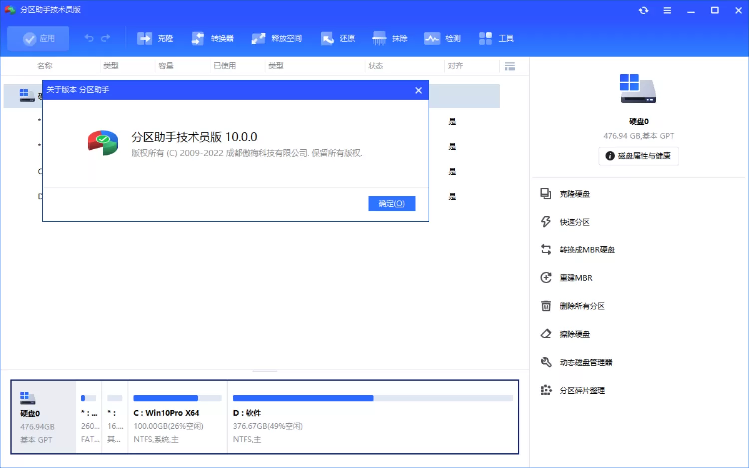Open the 工具 (Tools) menu
This screenshot has width=749, height=468.
[x=497, y=38]
